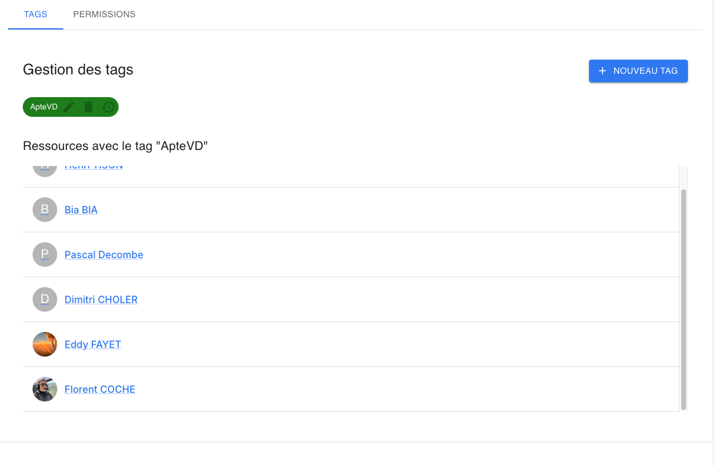Open the Bia BIA resource link
Screen dimensions: 715x466
(81, 210)
